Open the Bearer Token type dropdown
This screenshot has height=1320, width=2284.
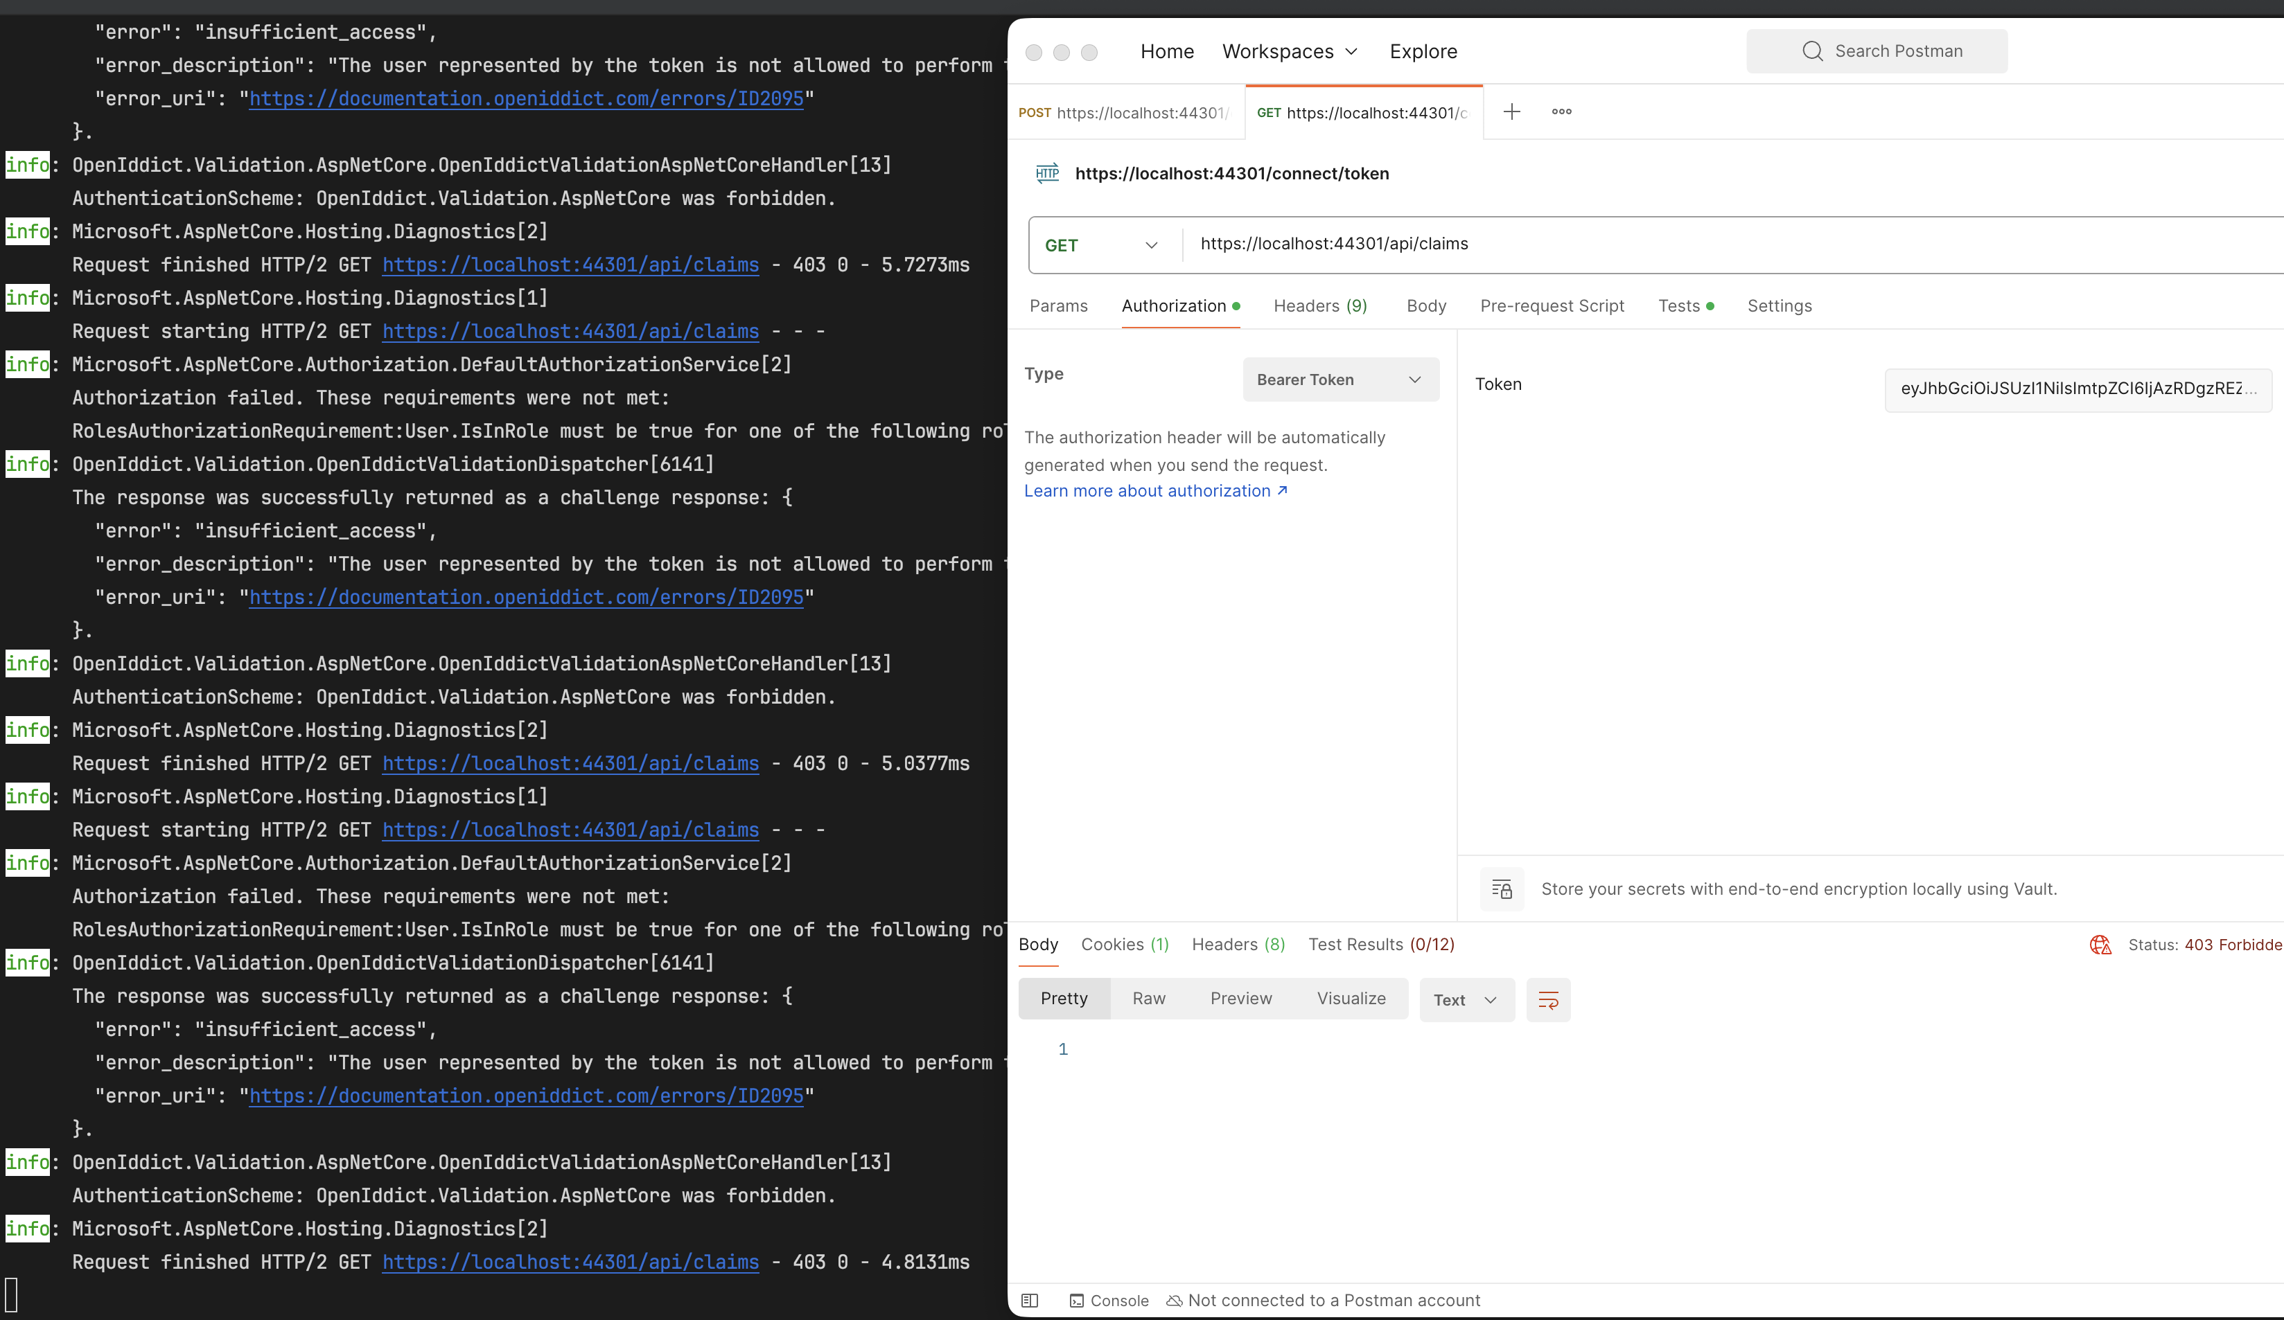(1339, 380)
